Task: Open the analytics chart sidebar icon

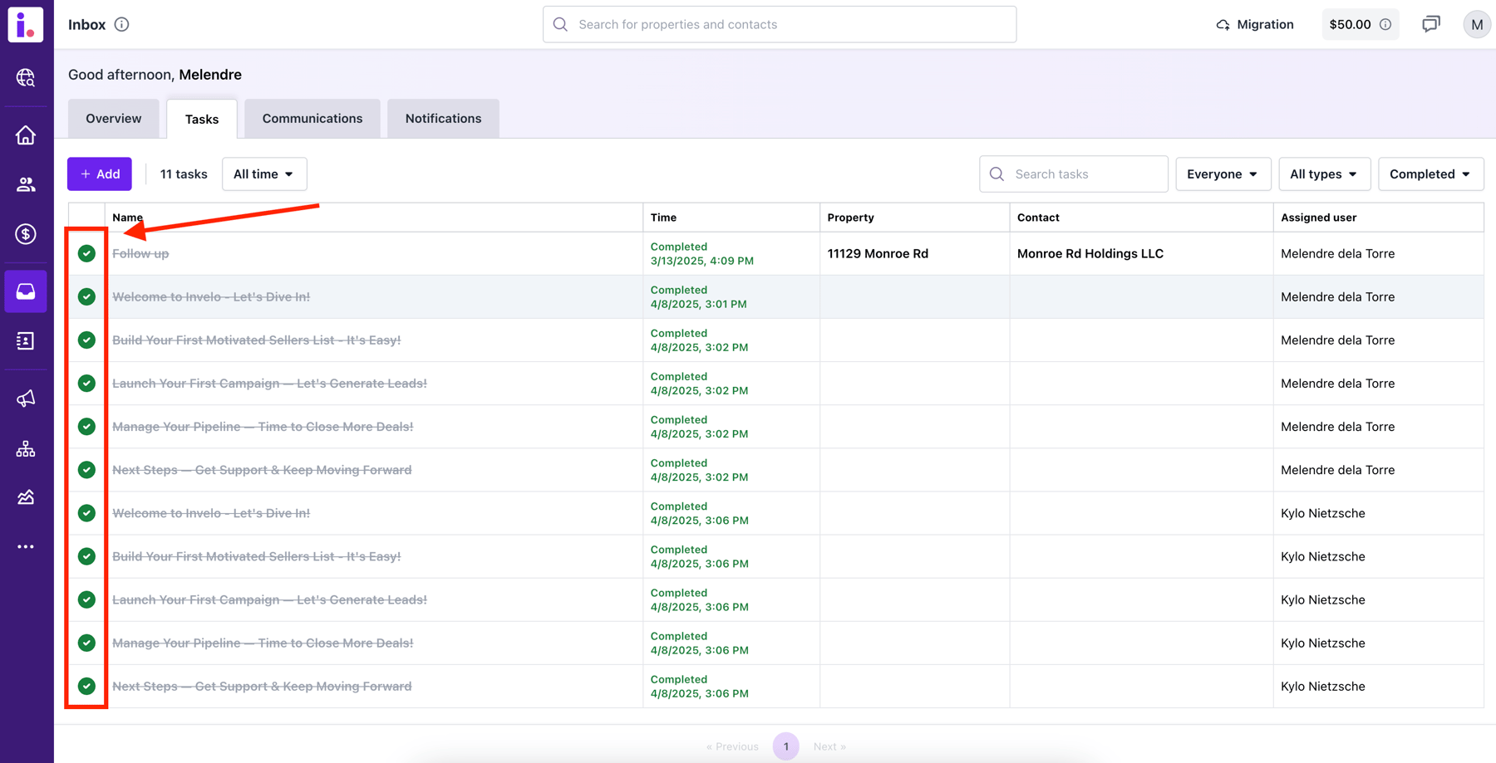Action: point(26,497)
